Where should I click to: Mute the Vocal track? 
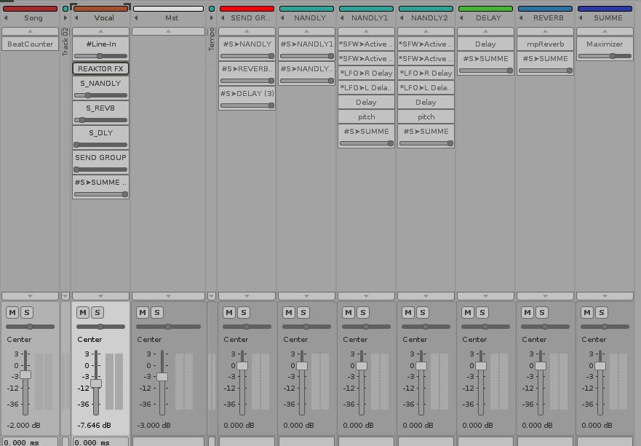(83, 313)
